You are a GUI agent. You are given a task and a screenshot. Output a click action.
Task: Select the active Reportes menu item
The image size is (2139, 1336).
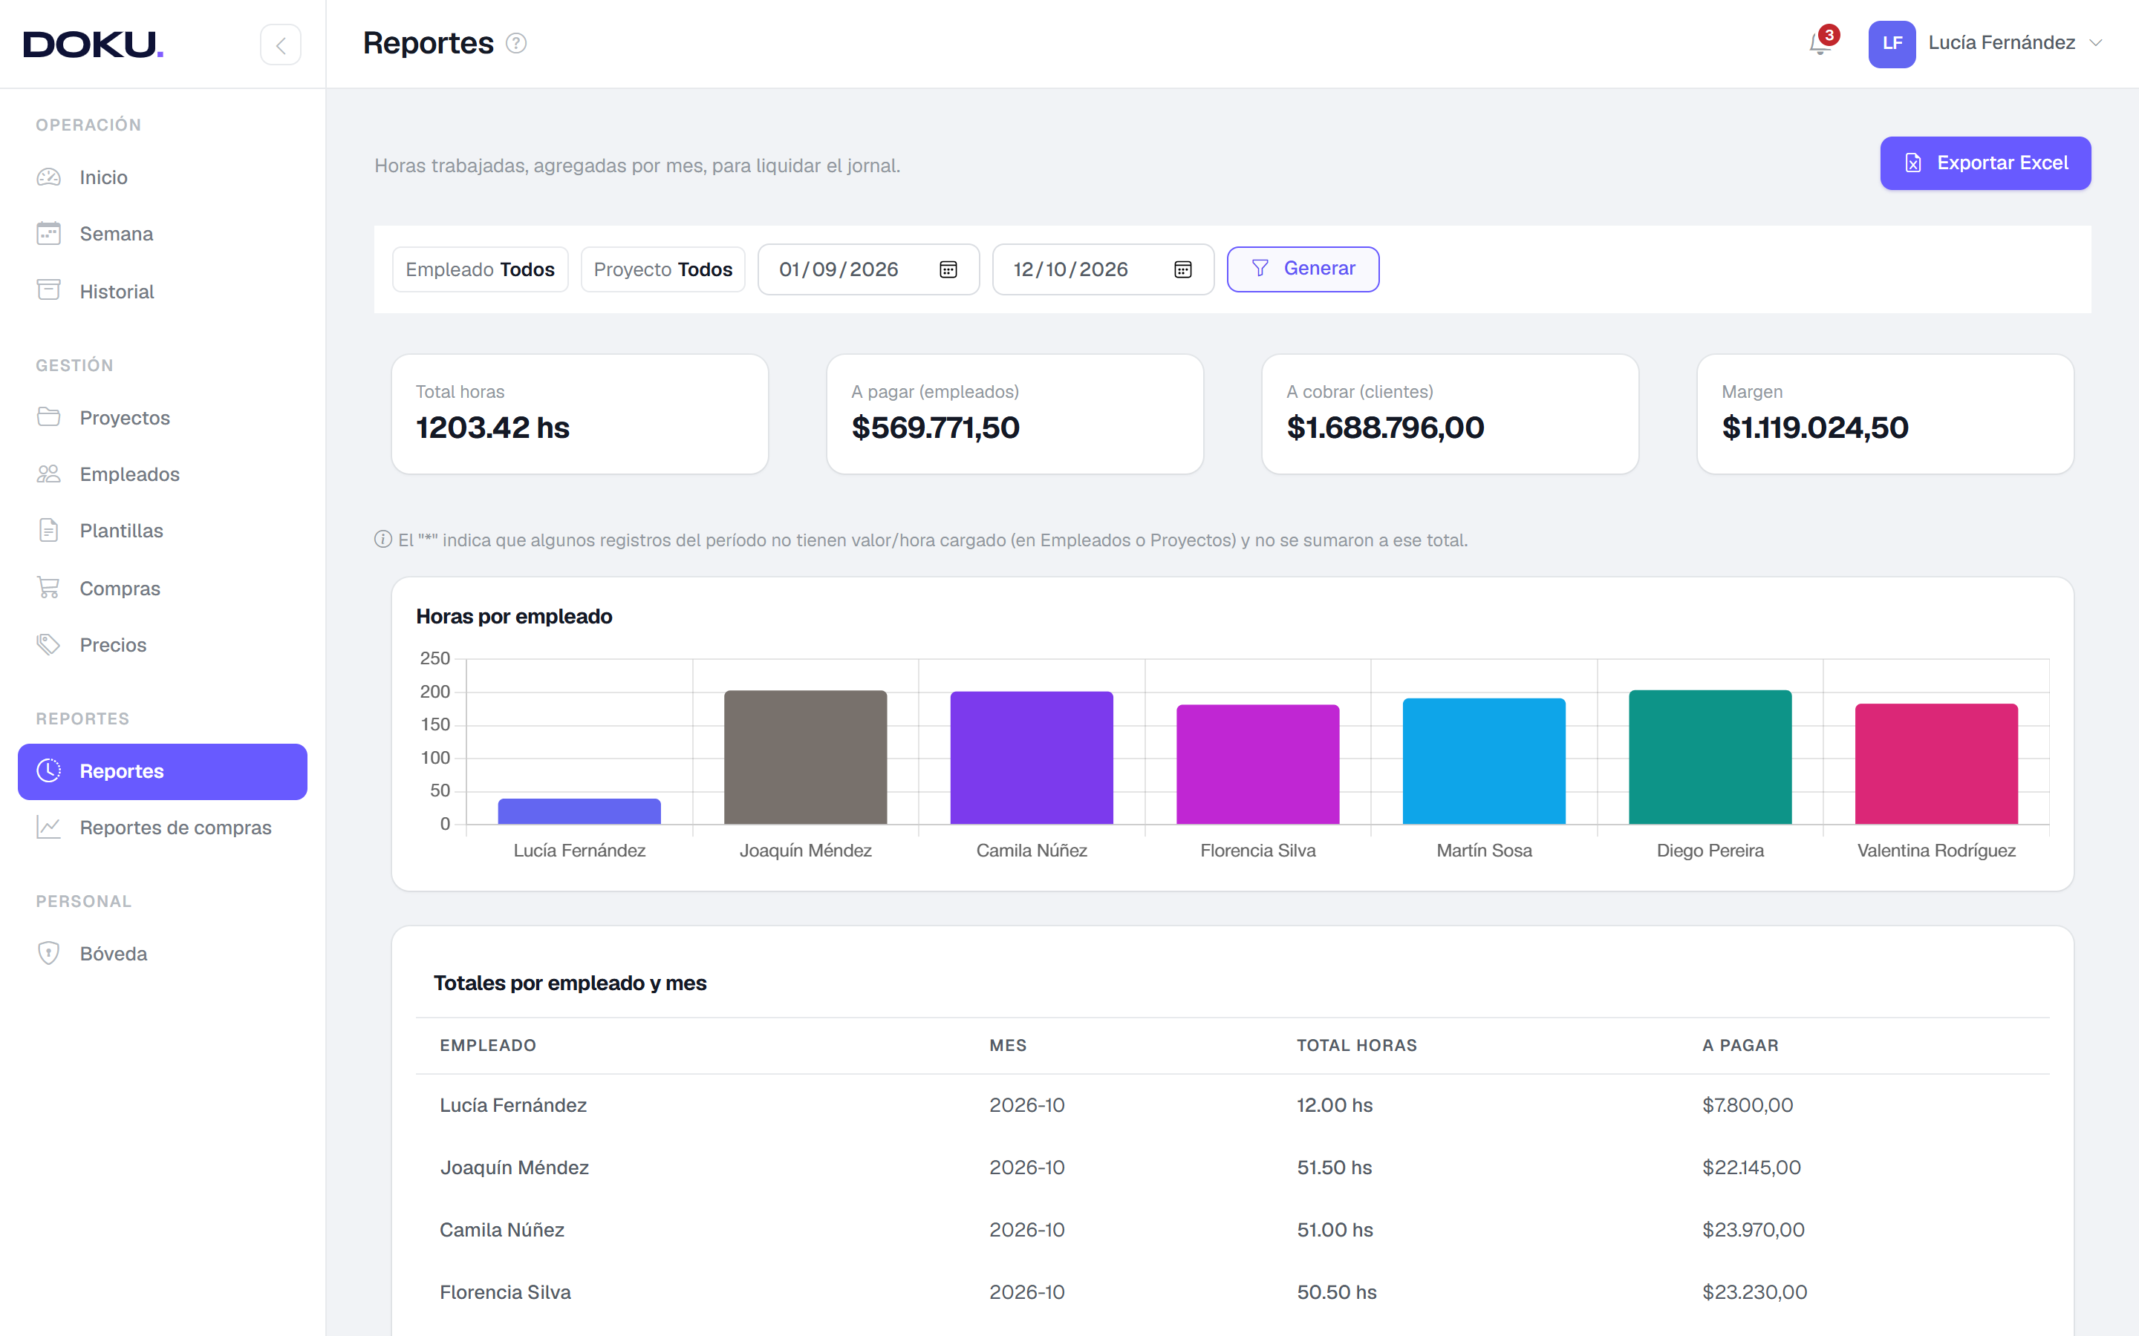click(163, 771)
